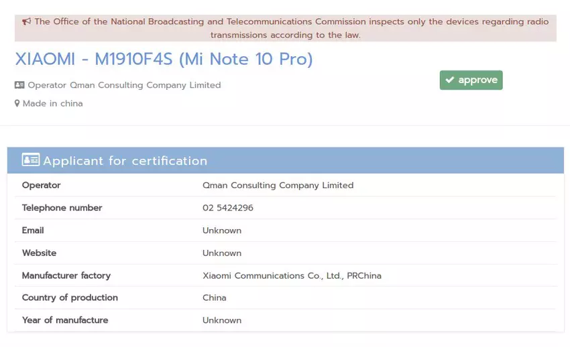Click the Unknown value in Website row

tap(221, 253)
